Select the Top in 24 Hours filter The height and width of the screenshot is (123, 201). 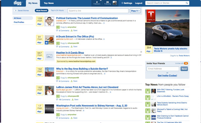coord(57,10)
